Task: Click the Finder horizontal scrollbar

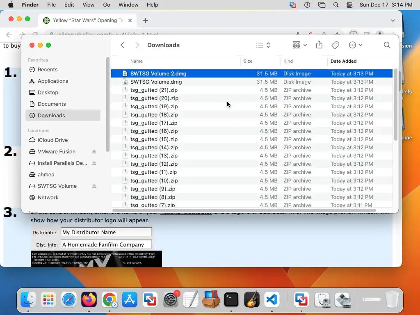Action: coord(244,210)
